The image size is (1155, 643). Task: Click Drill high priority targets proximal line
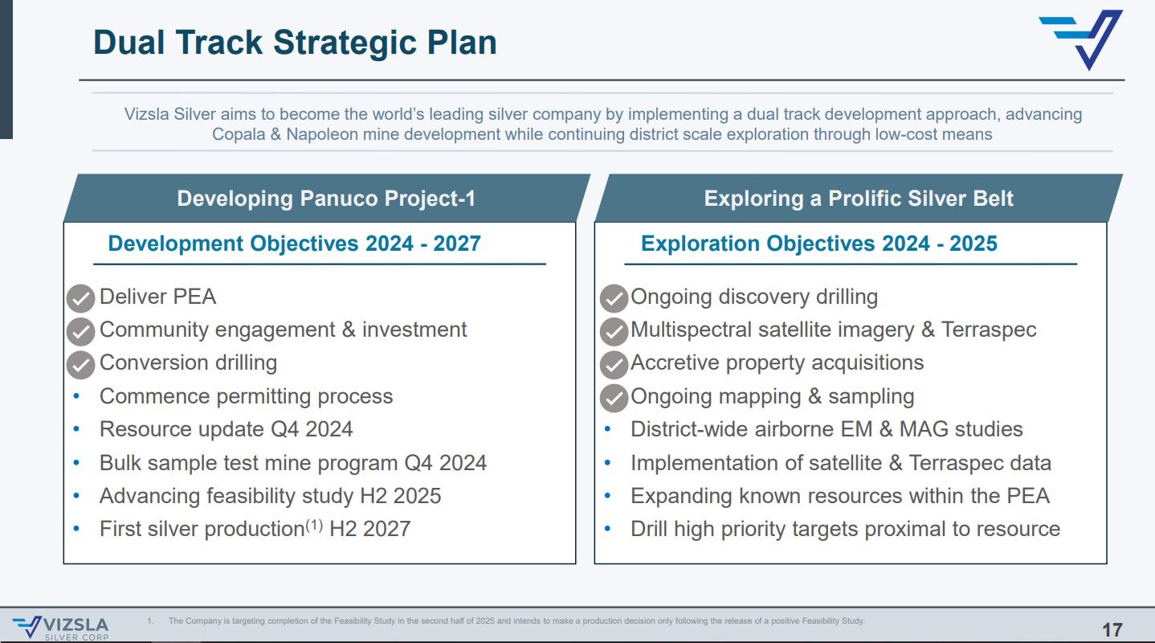[845, 529]
